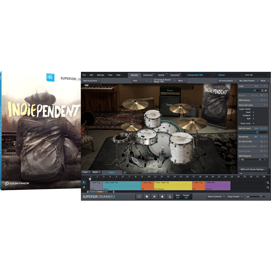Click the snare drum in the kit view
The height and width of the screenshot is (271, 271).
146,137
